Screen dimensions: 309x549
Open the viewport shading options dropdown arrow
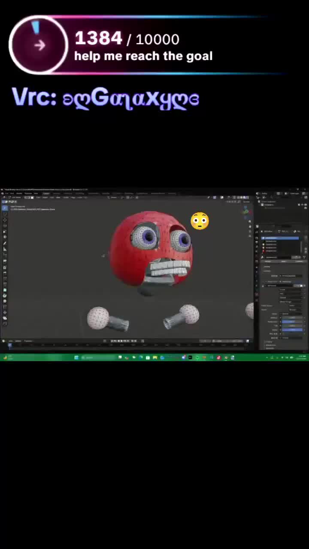[x=248, y=197]
